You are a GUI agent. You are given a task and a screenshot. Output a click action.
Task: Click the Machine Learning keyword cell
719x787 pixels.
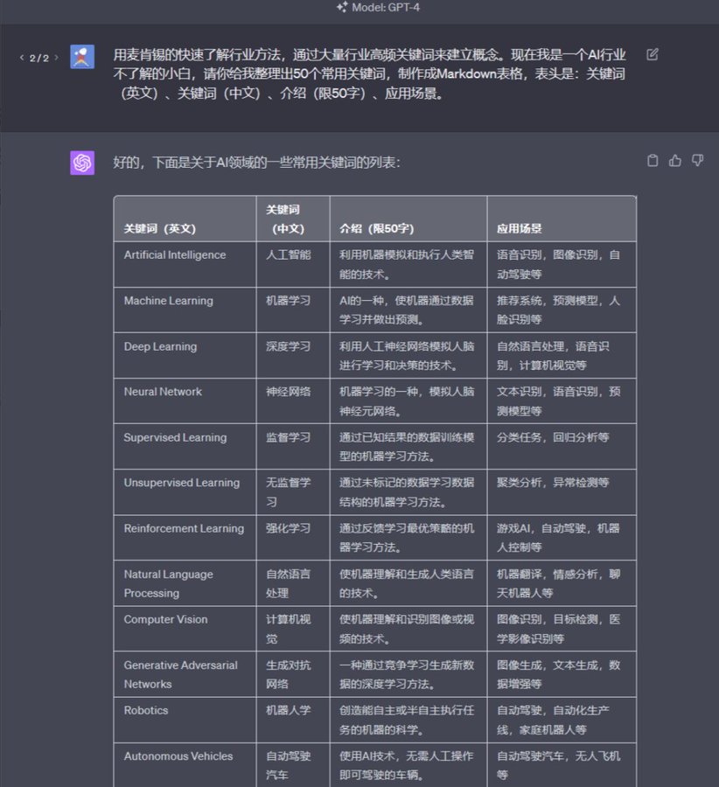coord(167,301)
